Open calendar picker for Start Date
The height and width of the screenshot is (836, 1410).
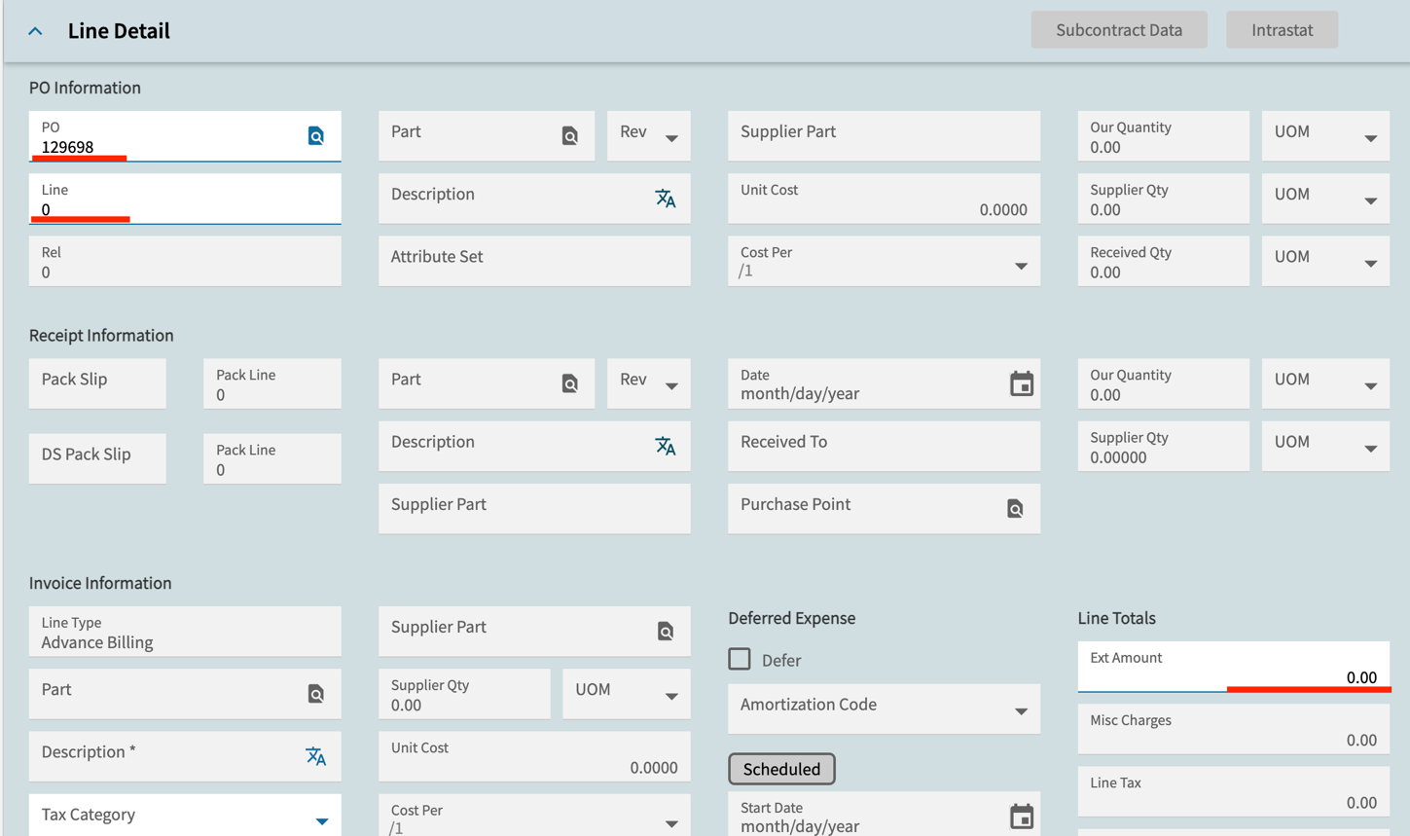click(x=1021, y=817)
